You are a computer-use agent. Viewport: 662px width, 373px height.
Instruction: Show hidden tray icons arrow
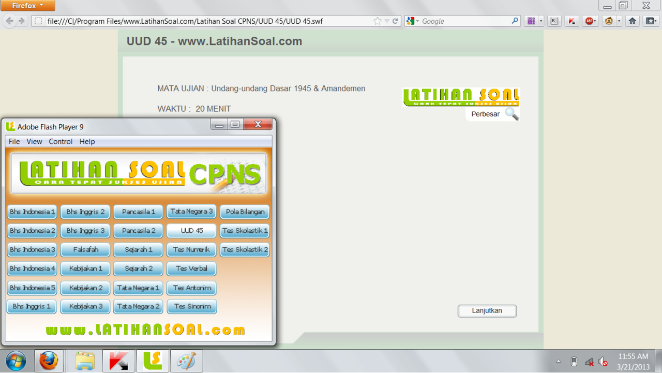click(x=559, y=361)
